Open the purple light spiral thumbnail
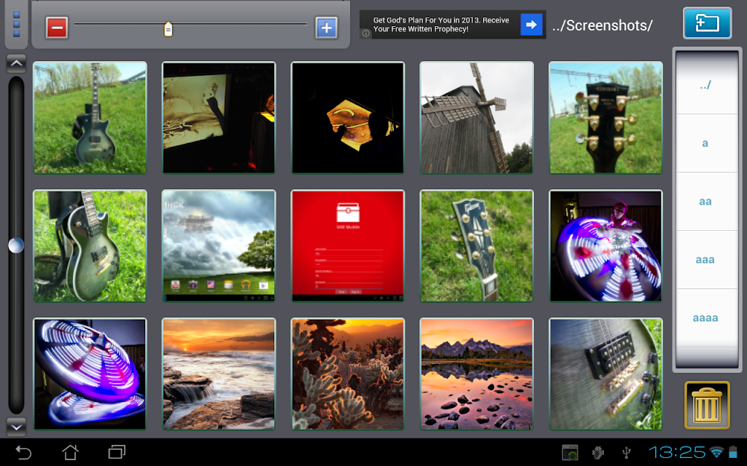 pyautogui.click(x=90, y=374)
